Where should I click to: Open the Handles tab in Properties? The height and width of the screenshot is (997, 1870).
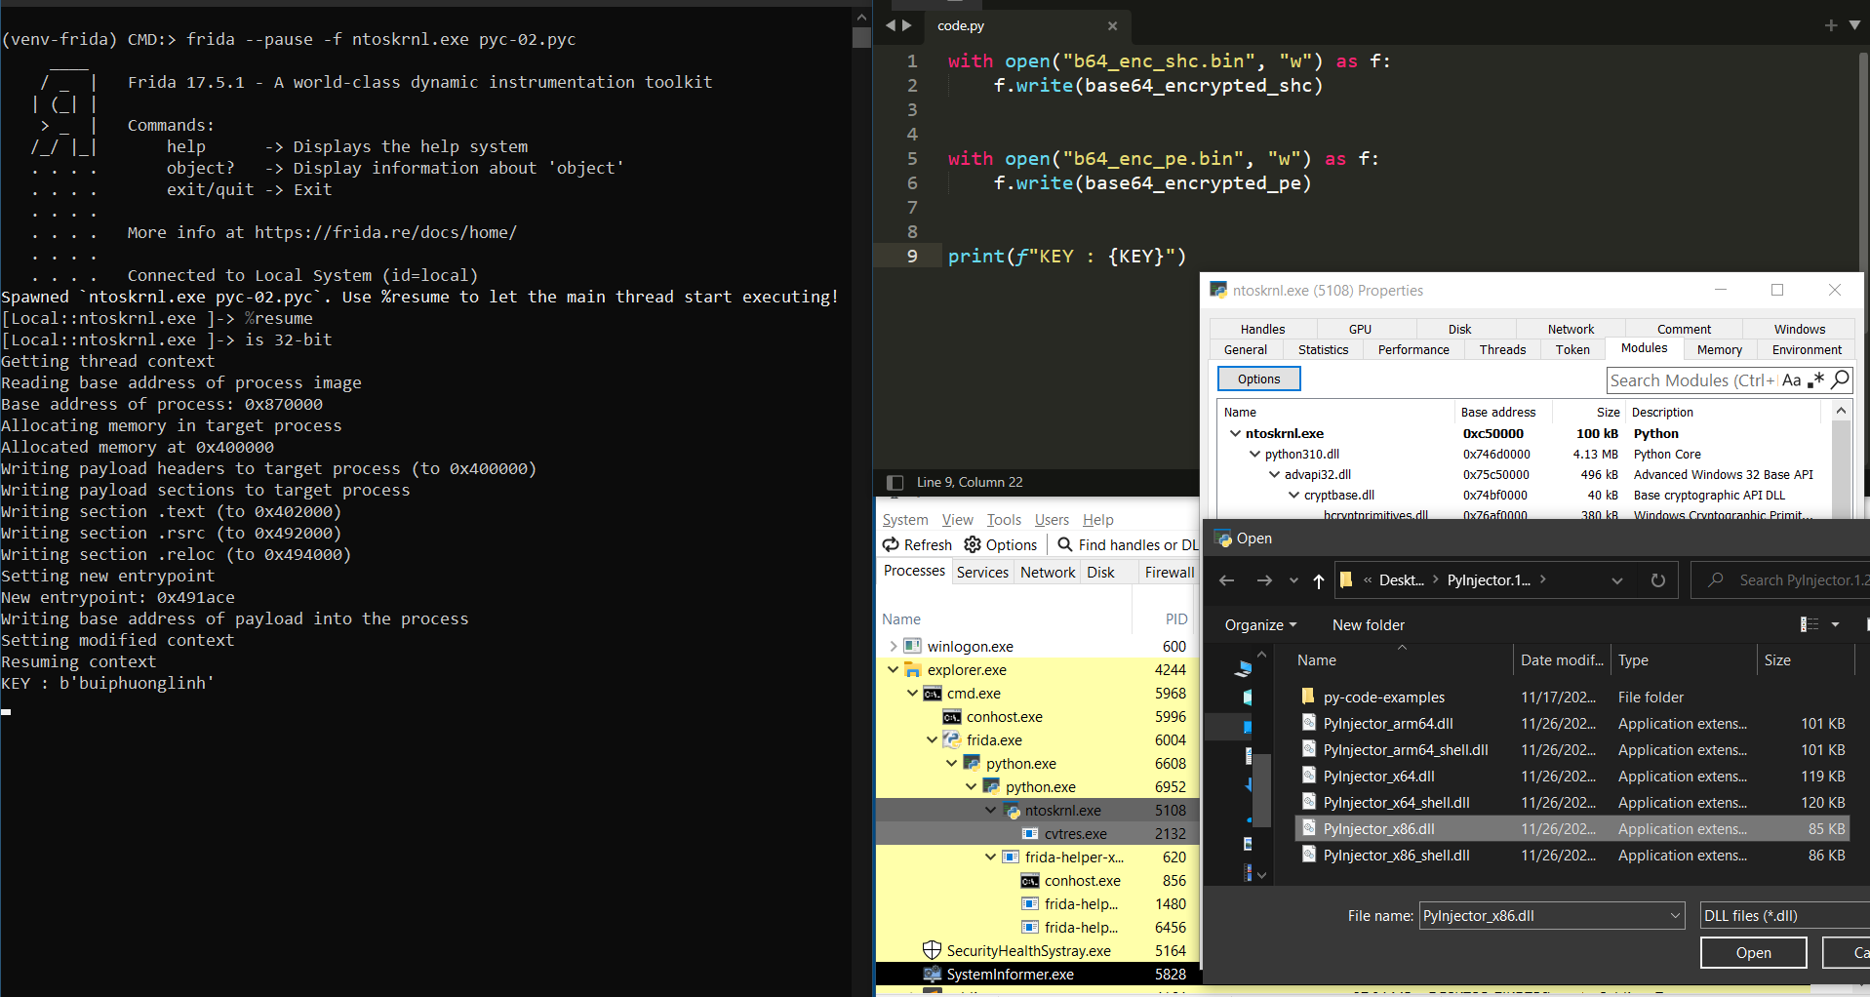point(1262,329)
